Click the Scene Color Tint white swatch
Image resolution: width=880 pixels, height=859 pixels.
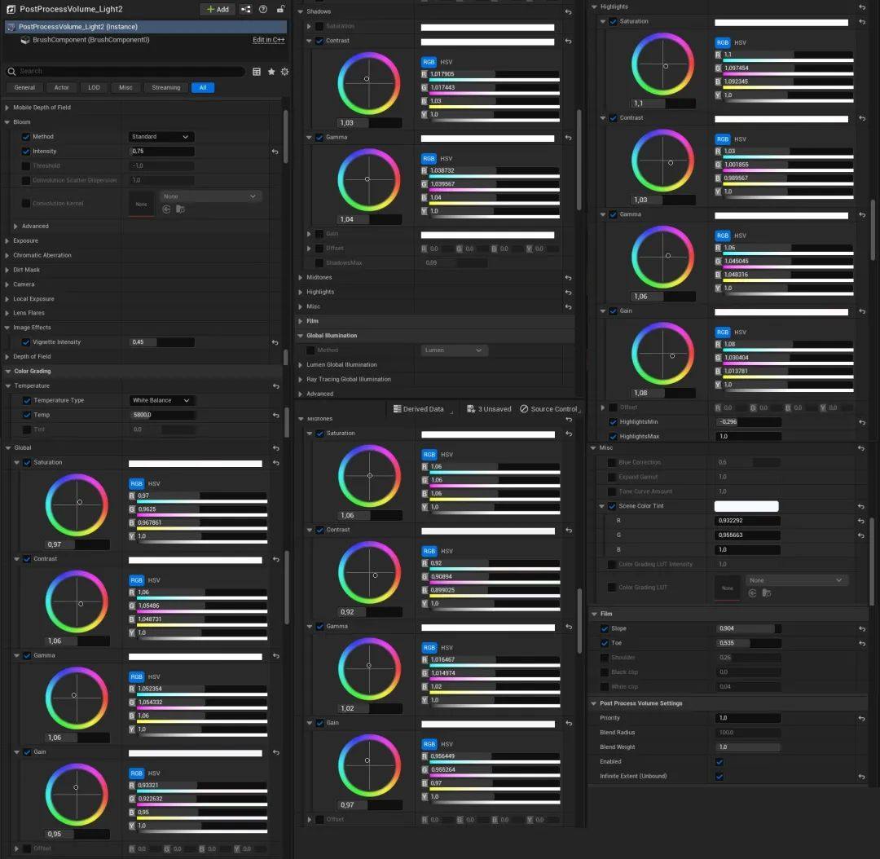pos(746,506)
